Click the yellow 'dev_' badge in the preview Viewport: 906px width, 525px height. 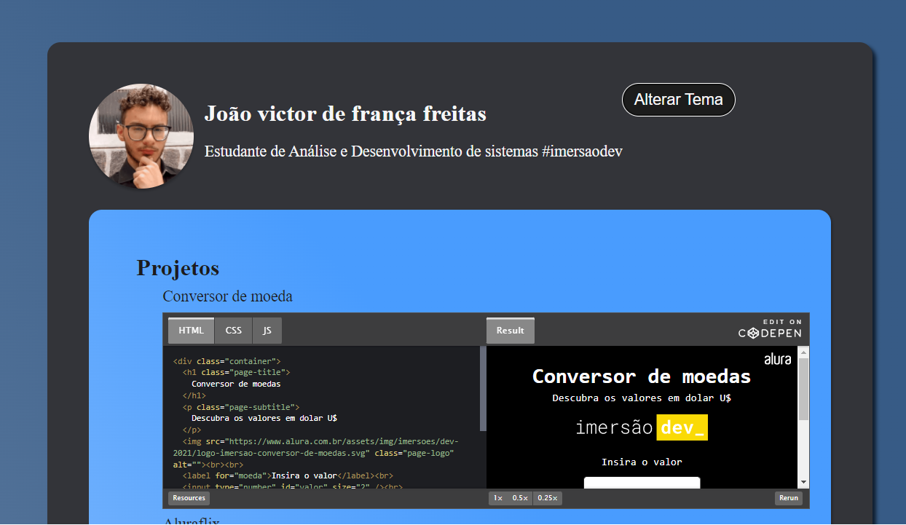(682, 427)
